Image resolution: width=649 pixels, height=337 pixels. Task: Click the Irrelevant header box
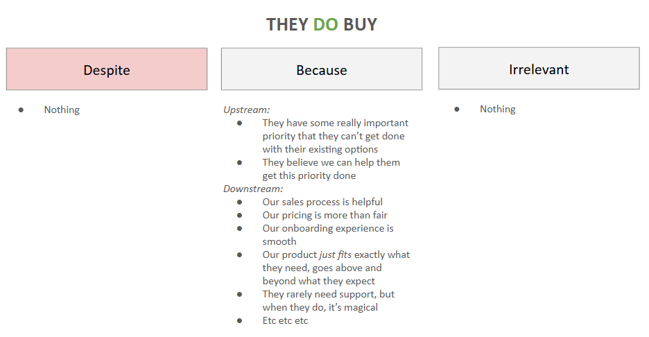click(x=539, y=69)
